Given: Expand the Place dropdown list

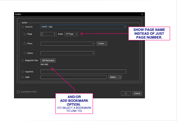Looking at the screenshot, I should pos(67,44).
